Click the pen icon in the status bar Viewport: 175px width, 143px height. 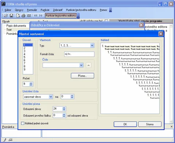tap(5, 140)
